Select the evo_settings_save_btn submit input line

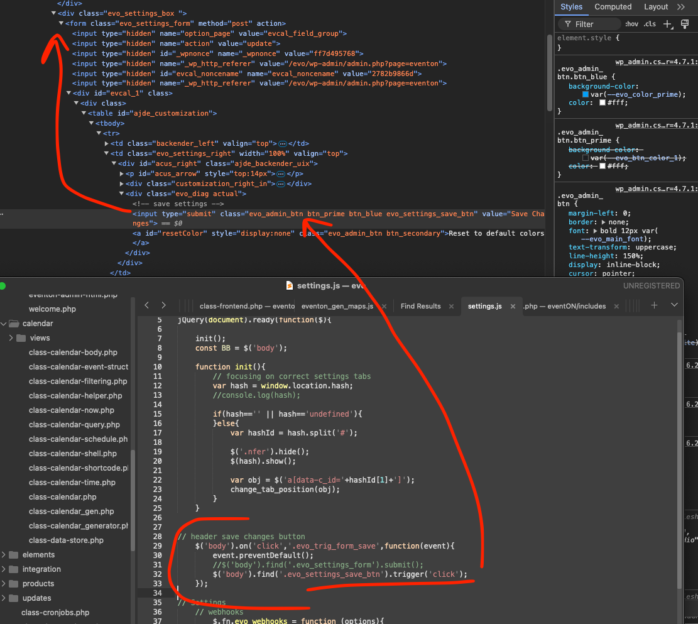pyautogui.click(x=338, y=218)
